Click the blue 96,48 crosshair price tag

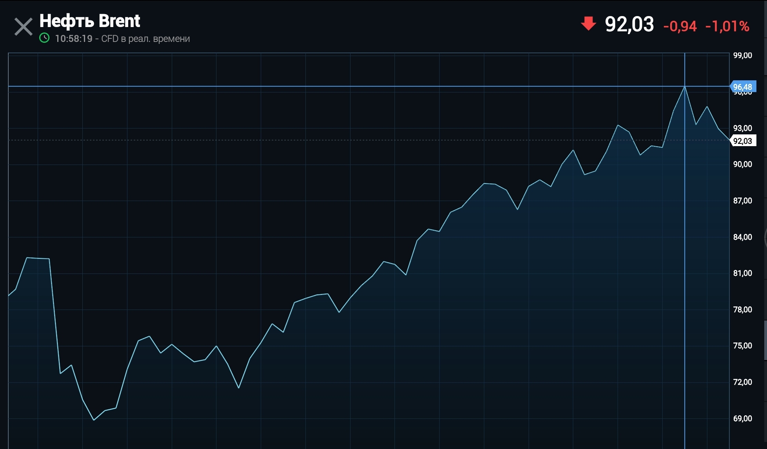pyautogui.click(x=743, y=87)
